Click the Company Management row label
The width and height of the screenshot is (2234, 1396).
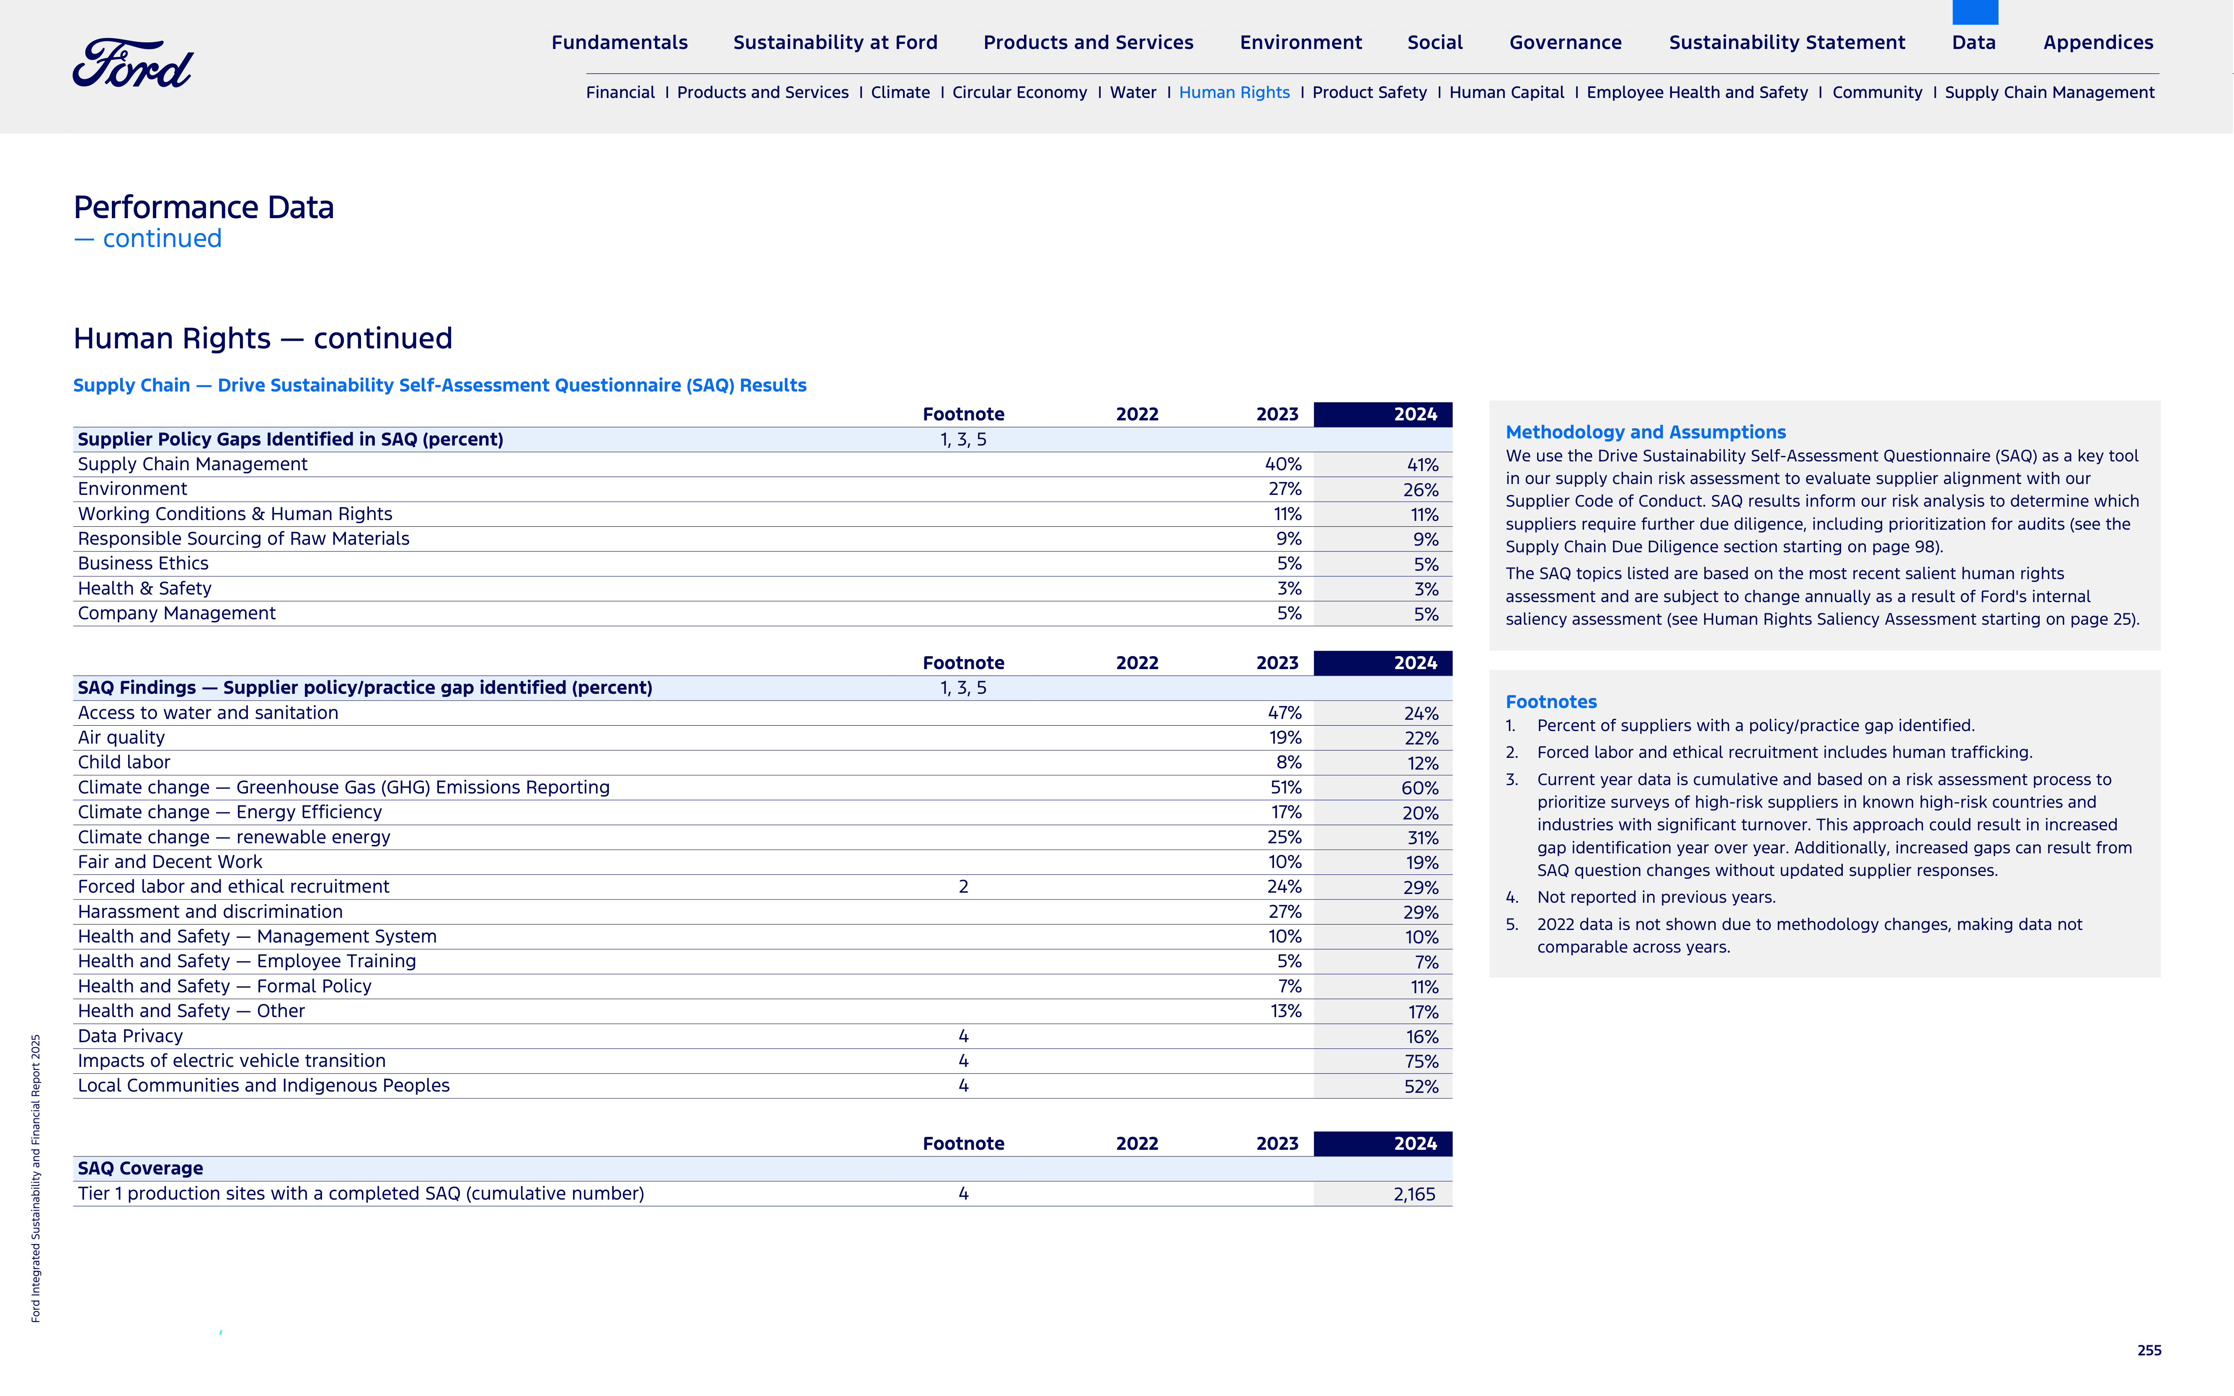pyautogui.click(x=176, y=613)
